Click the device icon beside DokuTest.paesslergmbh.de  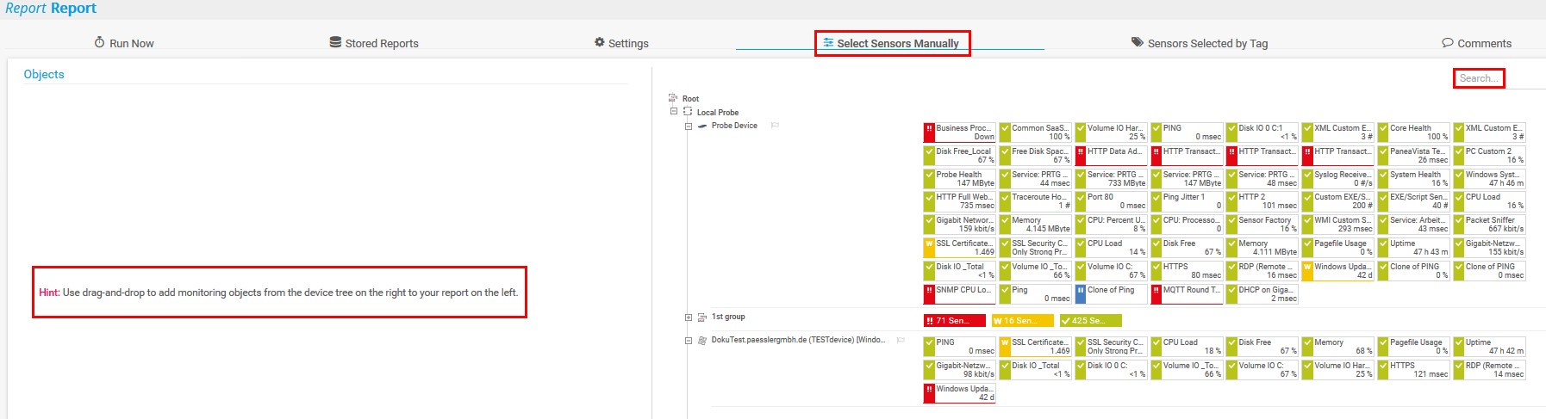tap(702, 341)
